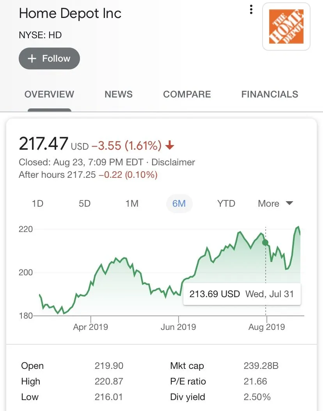Show the 1M price chart
The height and width of the screenshot is (411, 323).
pyautogui.click(x=132, y=204)
